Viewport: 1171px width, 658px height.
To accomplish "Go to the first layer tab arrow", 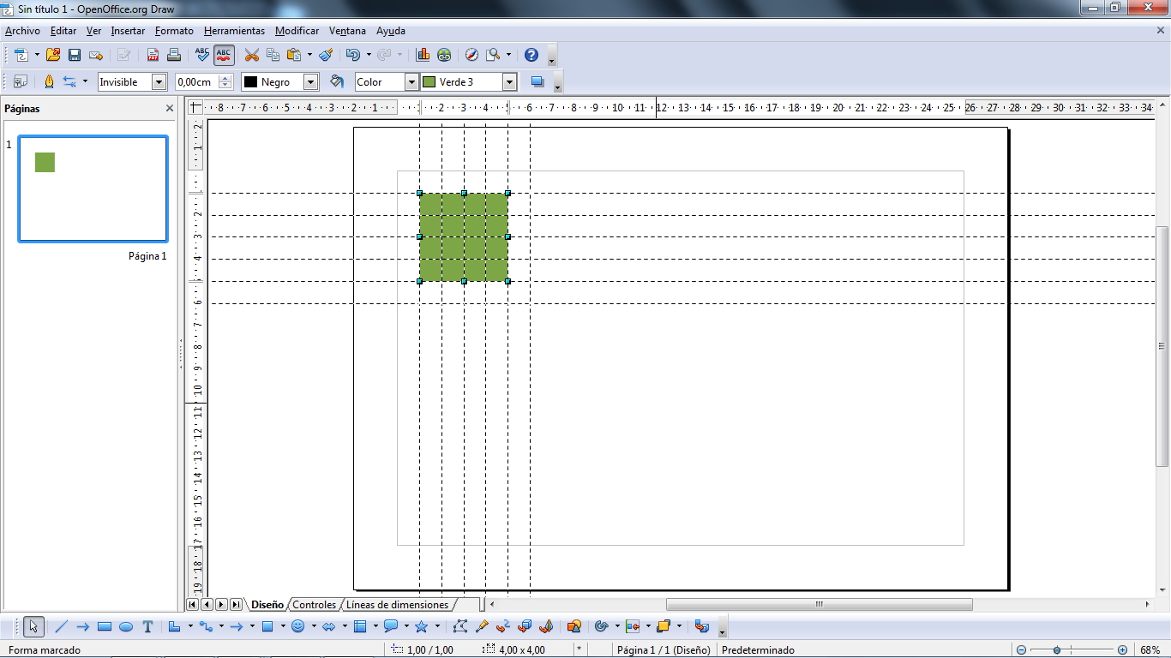I will [193, 605].
